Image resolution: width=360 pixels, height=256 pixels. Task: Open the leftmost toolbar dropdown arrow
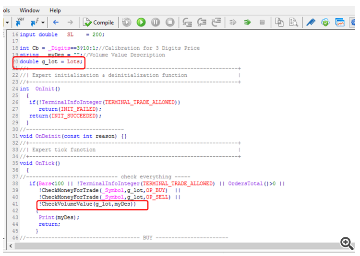(7, 23)
